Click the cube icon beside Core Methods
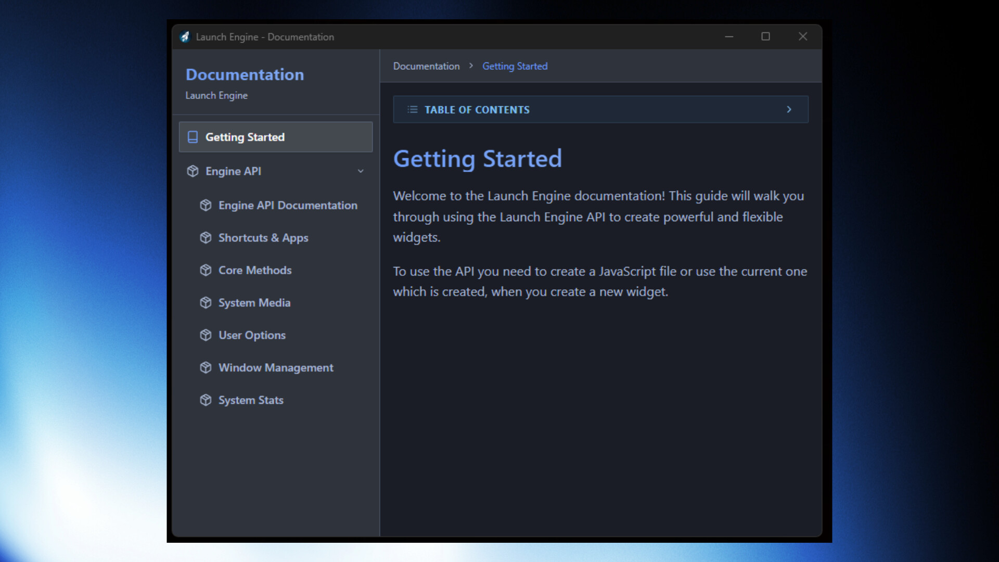The image size is (999, 562). tap(206, 270)
